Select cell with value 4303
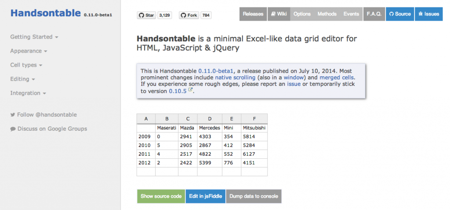Image resolution: width=450 pixels, height=210 pixels. coord(210,137)
